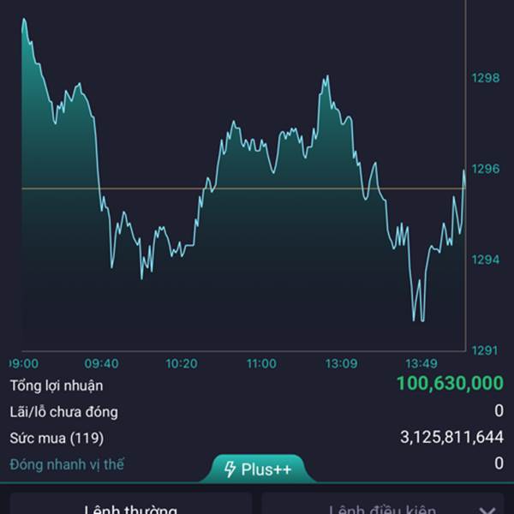Screen dimensions: 514x514
Task: Tap the horizontal reference price line on the chart
Action: (x=243, y=188)
